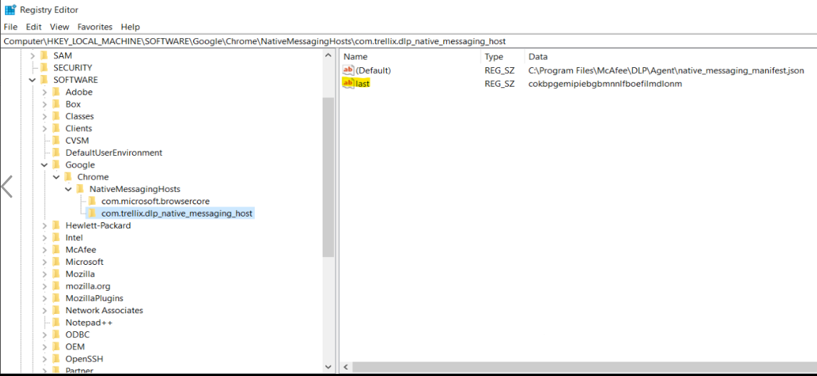Image resolution: width=817 pixels, height=376 pixels.
Task: Select the Mozilla folder icon
Action: tap(56, 274)
